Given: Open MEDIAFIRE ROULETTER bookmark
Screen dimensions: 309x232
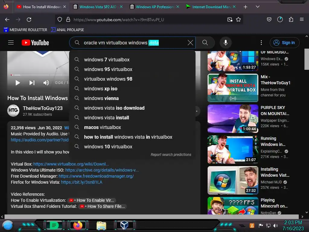Looking at the screenshot, I should [25, 30].
